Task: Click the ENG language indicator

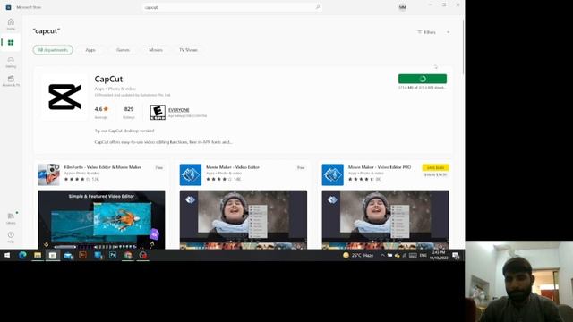Action: tap(423, 255)
